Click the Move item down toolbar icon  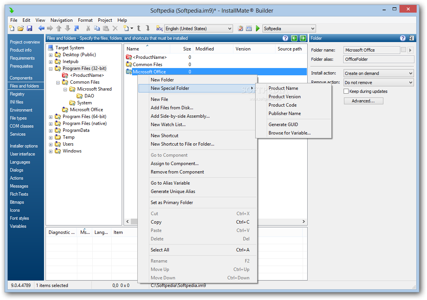click(x=148, y=28)
